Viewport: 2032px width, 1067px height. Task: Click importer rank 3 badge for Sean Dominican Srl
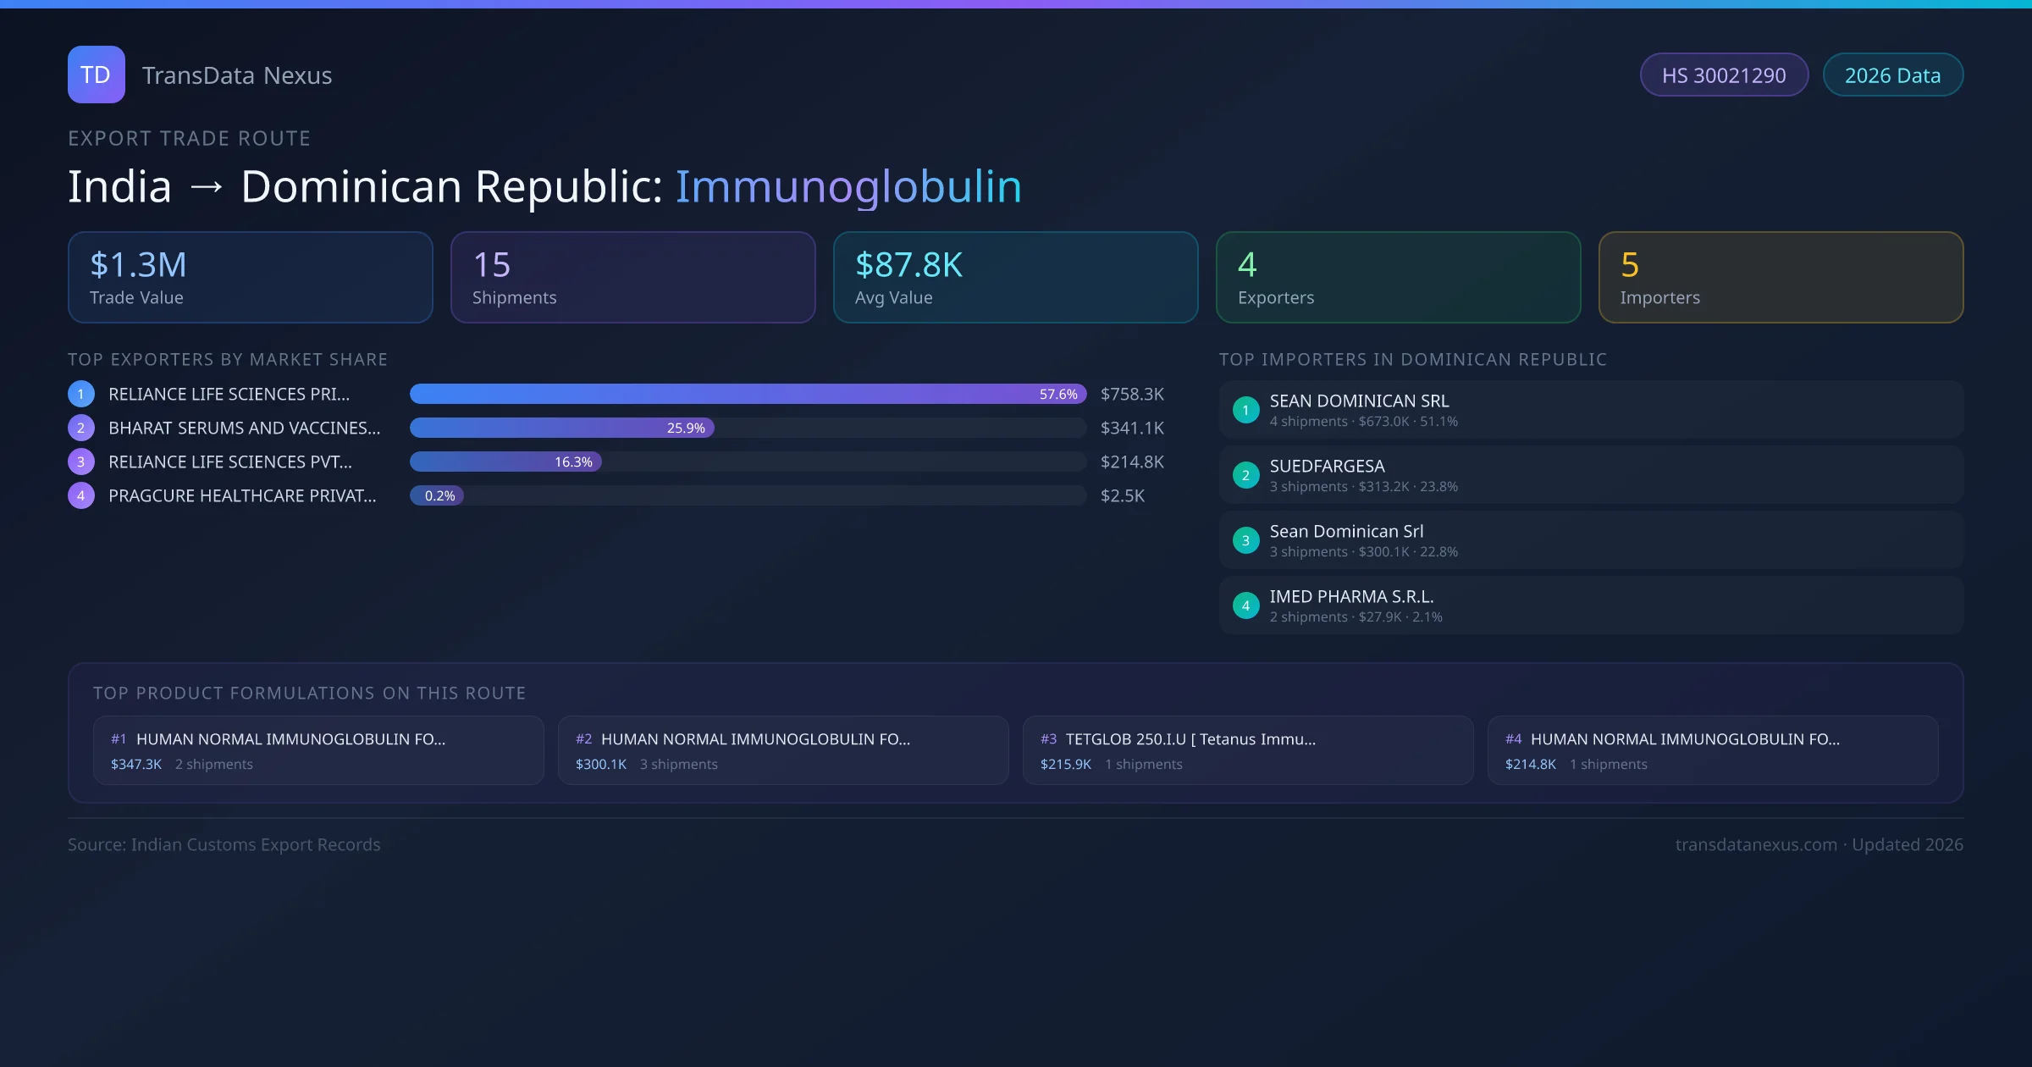pos(1245,540)
